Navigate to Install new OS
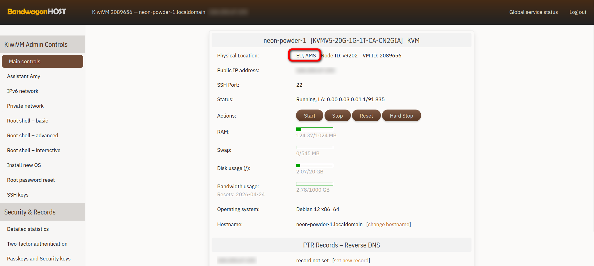The height and width of the screenshot is (266, 594). (x=24, y=165)
